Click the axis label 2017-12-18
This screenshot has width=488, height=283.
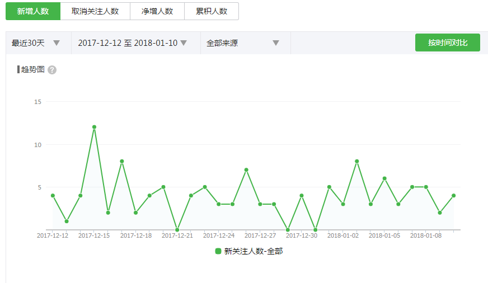pyautogui.click(x=135, y=235)
